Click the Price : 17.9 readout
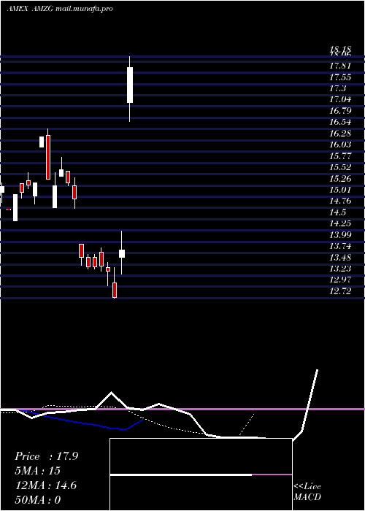This screenshot has width=365, height=511. tap(46, 456)
